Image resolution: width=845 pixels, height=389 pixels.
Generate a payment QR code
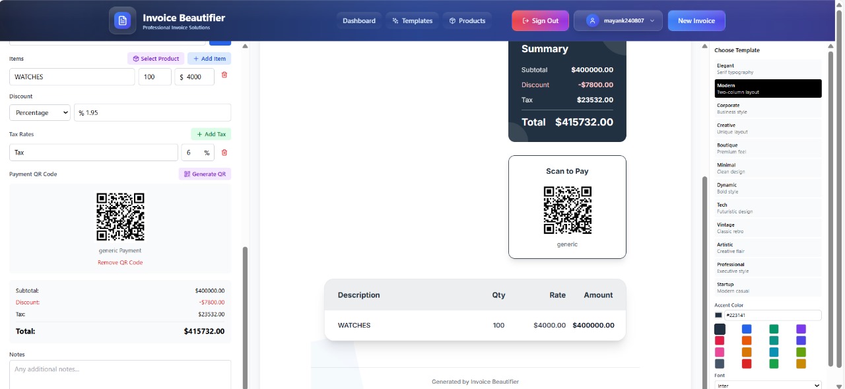click(x=205, y=174)
